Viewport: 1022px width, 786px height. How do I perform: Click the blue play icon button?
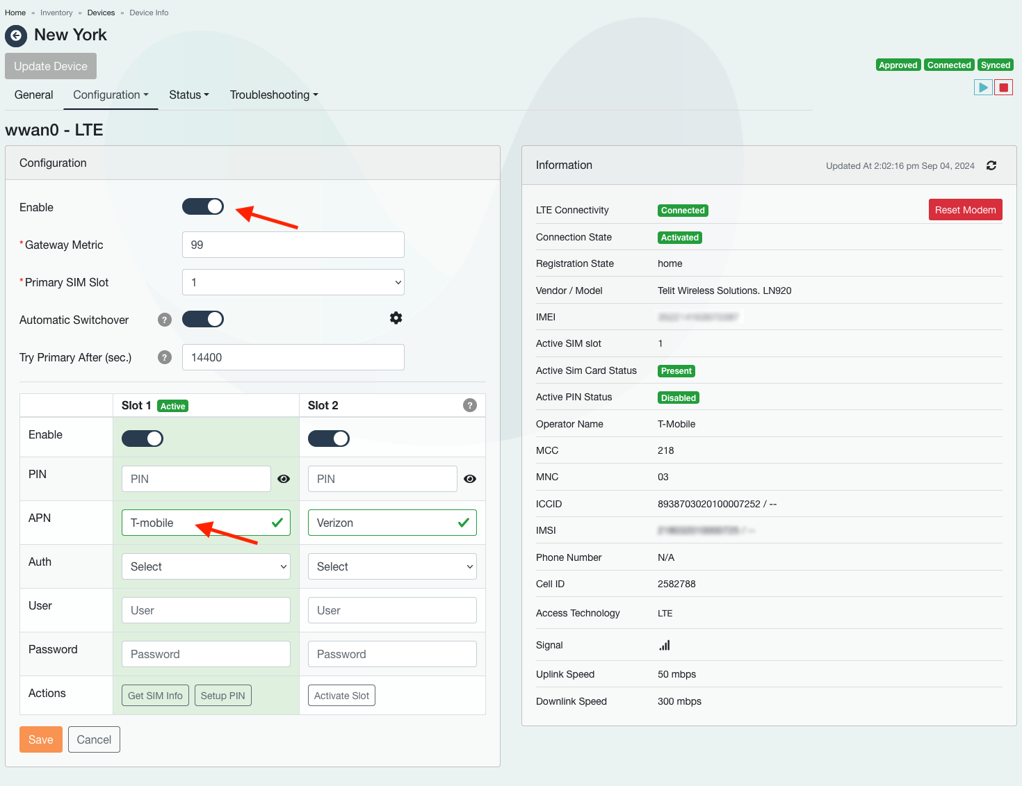click(982, 88)
